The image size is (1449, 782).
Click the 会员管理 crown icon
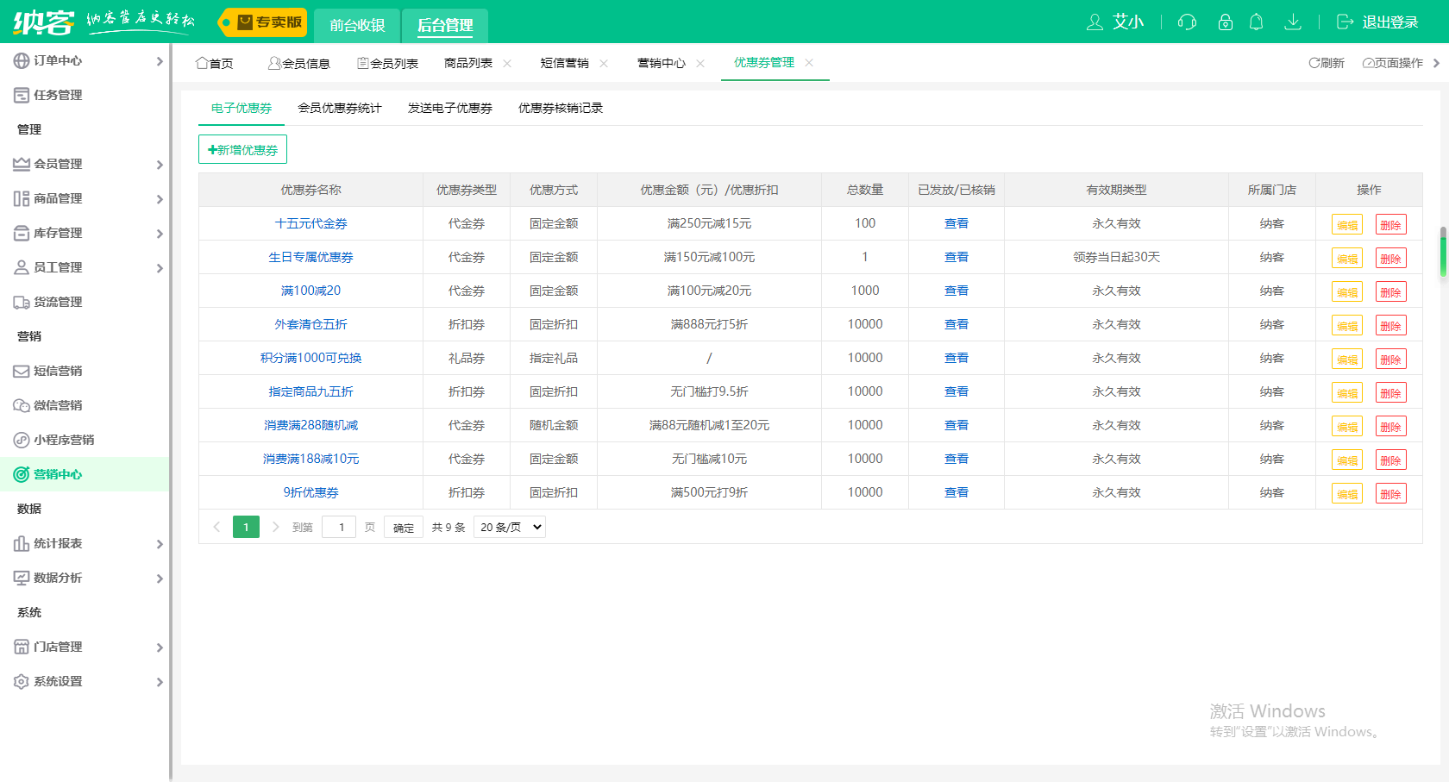point(22,164)
